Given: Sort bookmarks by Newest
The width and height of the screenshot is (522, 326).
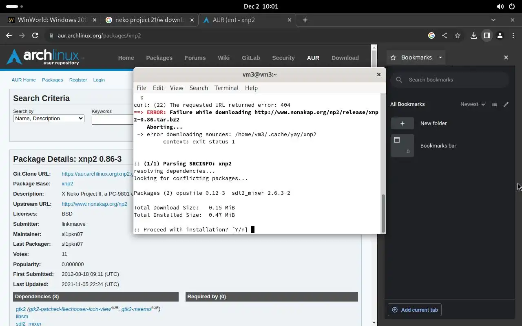Looking at the screenshot, I should tap(473, 104).
